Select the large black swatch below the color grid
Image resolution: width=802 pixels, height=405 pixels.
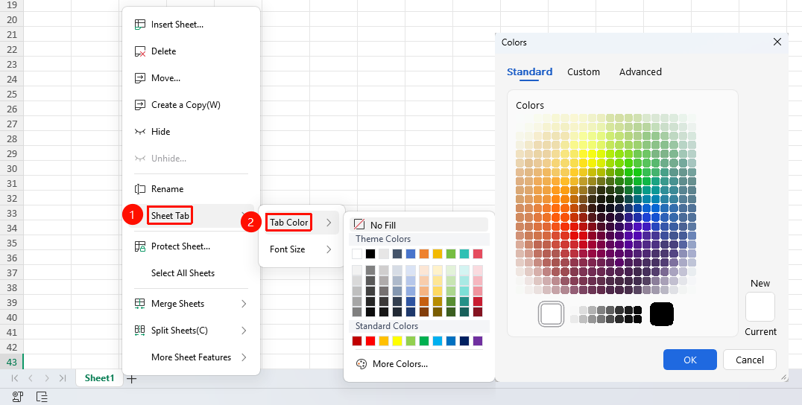[x=661, y=314]
